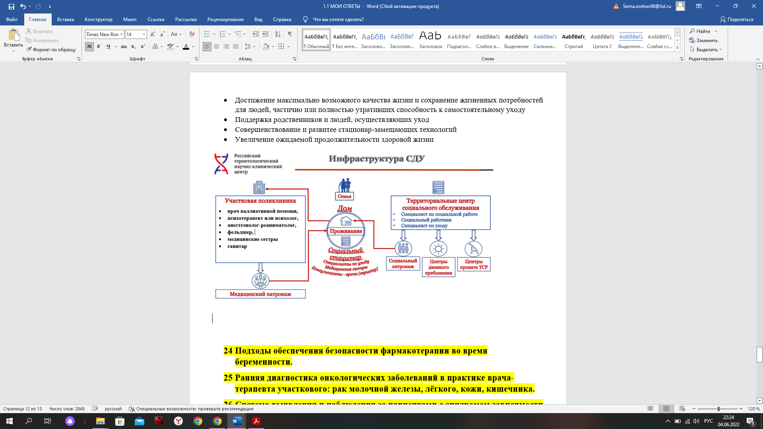Screen dimensions: 763x429
Task: Apply superscript formatting x²
Action: point(143,46)
